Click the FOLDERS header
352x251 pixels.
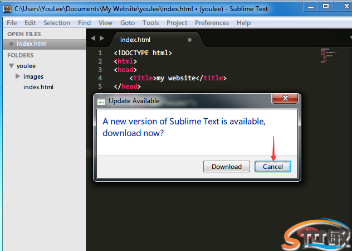pos(21,55)
